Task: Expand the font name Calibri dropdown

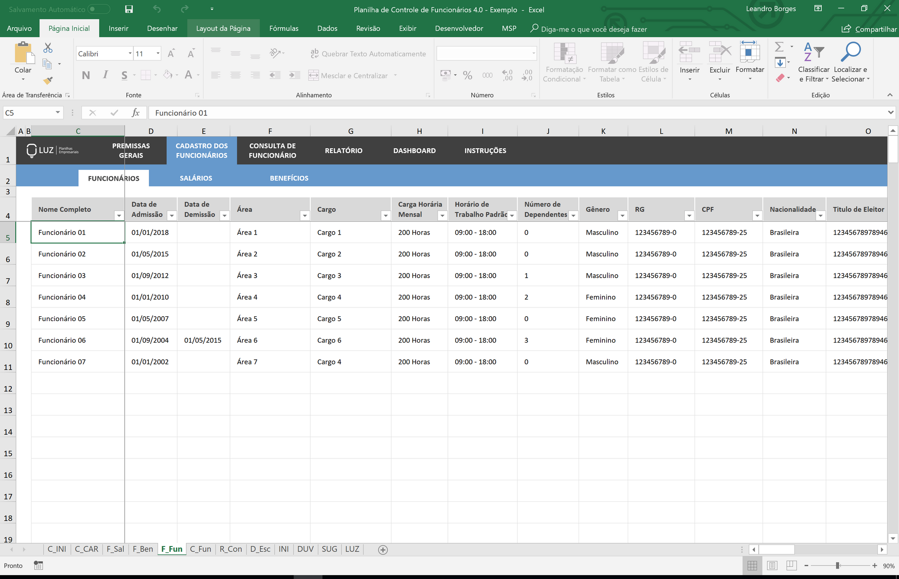Action: click(130, 54)
